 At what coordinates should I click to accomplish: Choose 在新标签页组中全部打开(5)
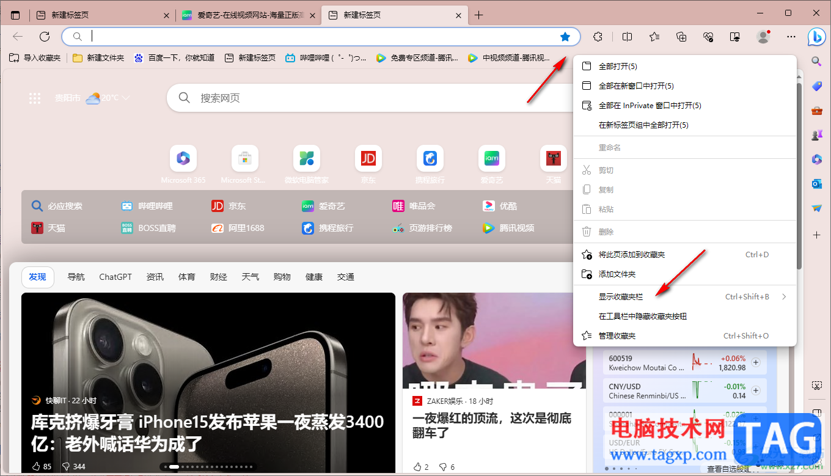[x=685, y=125]
